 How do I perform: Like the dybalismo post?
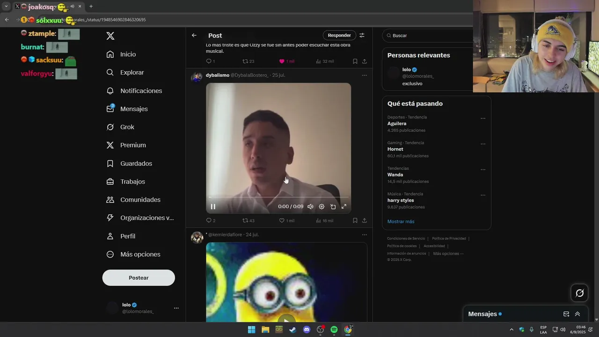click(286, 220)
